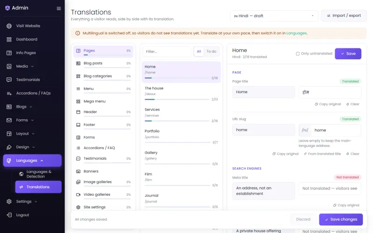
Task: Click the Forms category icon in the list
Action: [x=78, y=137]
